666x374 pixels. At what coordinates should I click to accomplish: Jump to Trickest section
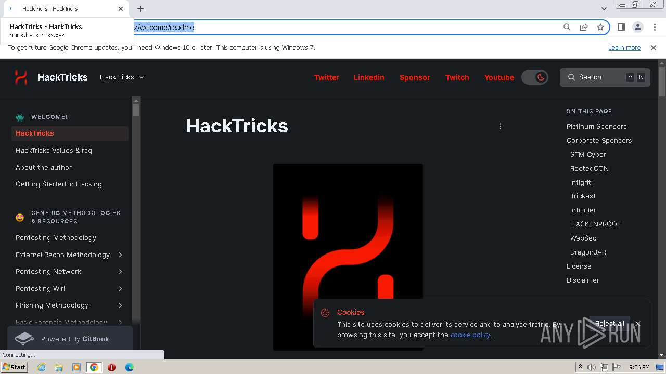[583, 196]
